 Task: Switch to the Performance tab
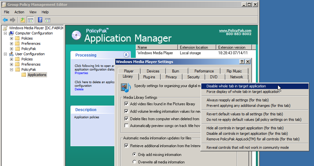[204, 71]
